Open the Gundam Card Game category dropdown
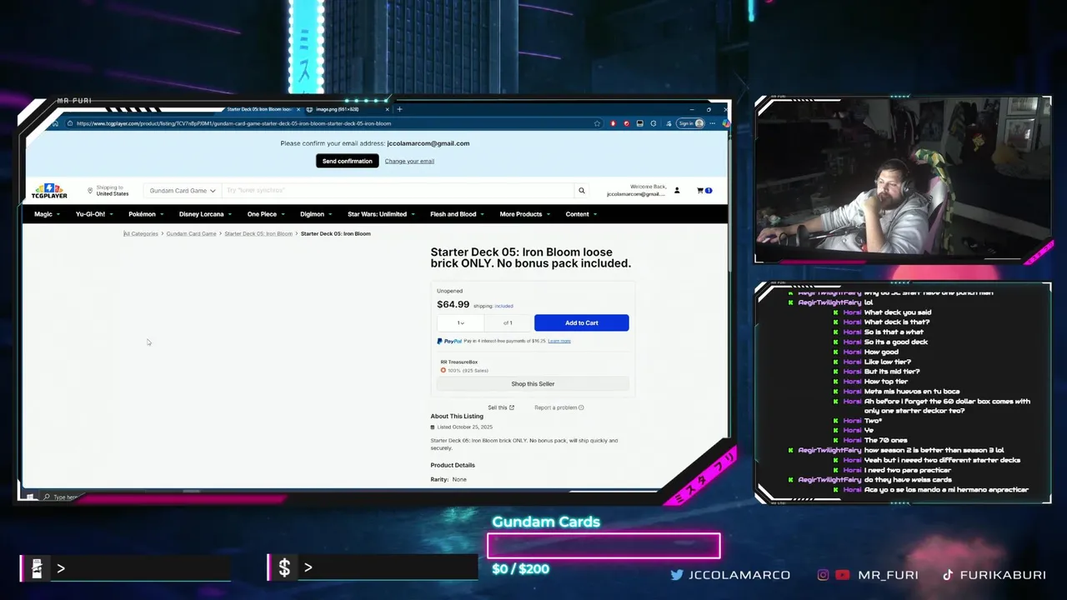This screenshot has height=600, width=1067. tap(183, 191)
